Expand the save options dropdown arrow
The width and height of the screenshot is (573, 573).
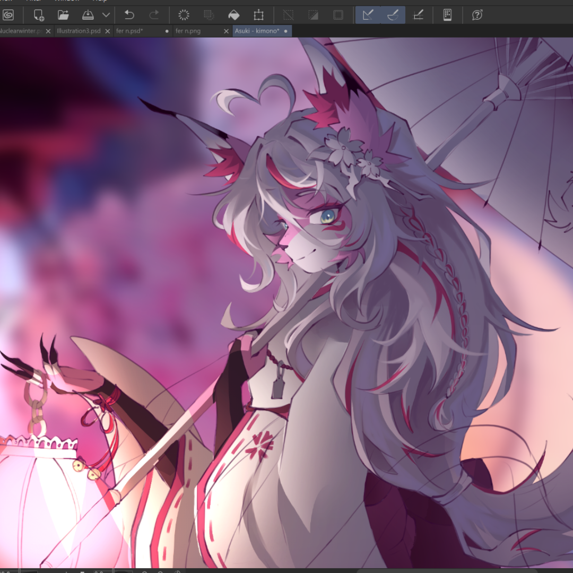(106, 15)
